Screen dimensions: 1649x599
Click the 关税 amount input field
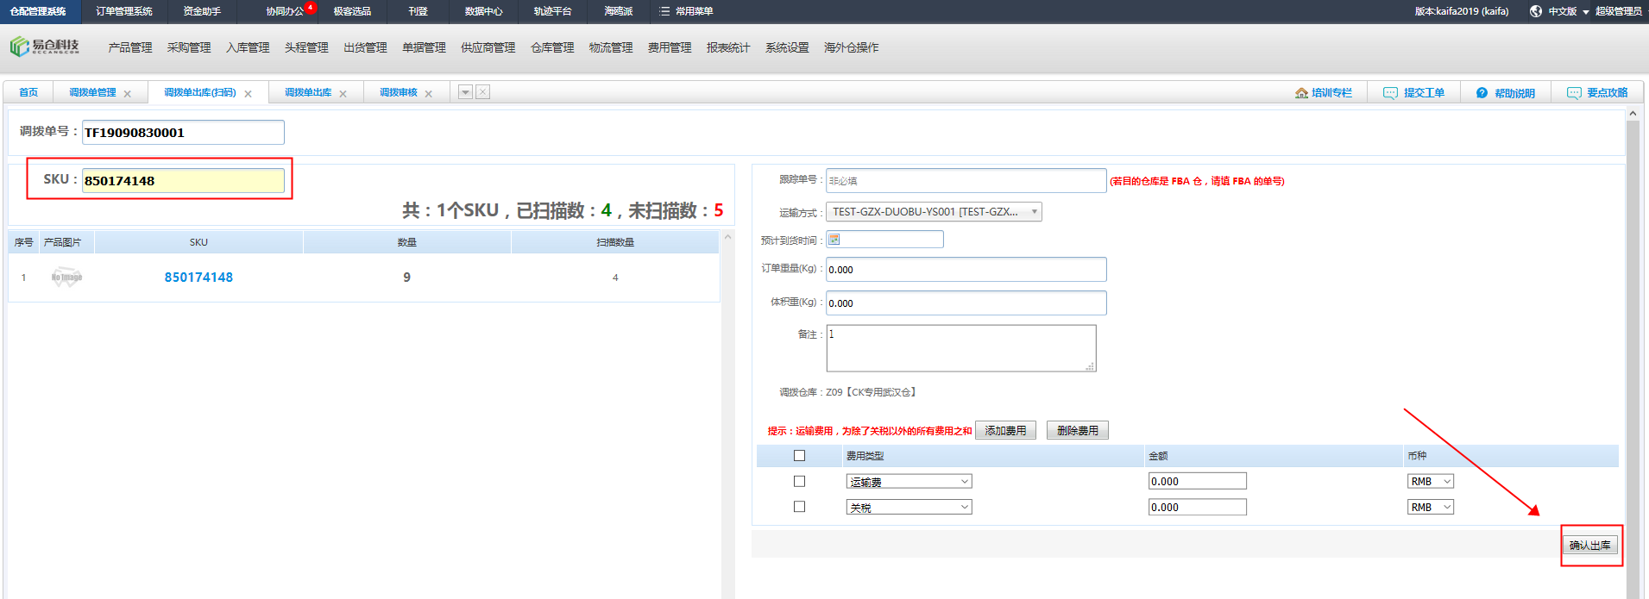[x=1197, y=507]
